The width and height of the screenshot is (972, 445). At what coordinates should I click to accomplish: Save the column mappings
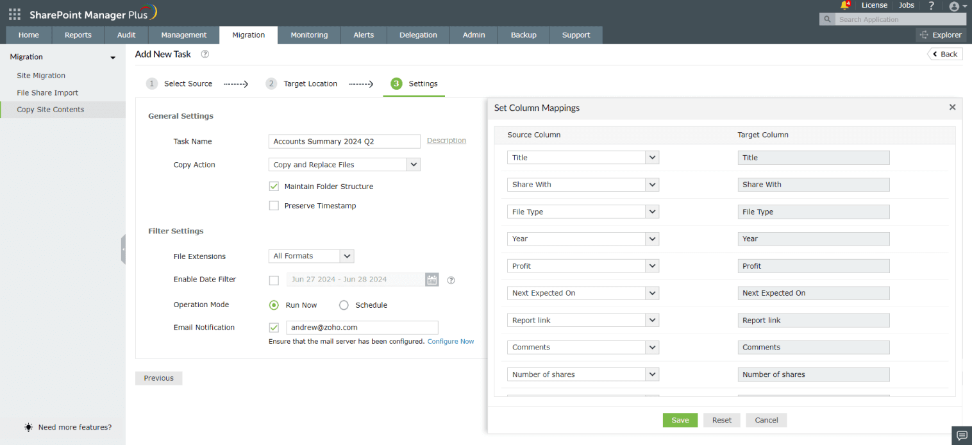coord(680,420)
